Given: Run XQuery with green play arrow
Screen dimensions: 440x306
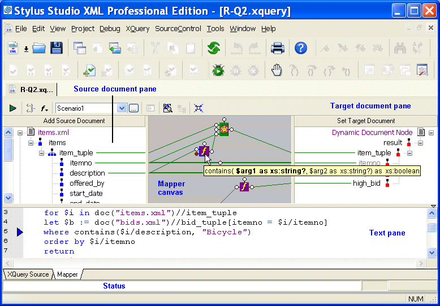Looking at the screenshot, I should click(x=12, y=108).
